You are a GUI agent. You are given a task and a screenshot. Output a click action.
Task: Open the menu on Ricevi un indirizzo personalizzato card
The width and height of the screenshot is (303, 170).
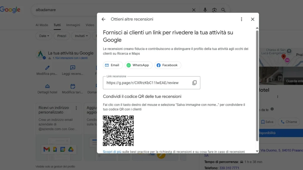[x=76, y=108]
